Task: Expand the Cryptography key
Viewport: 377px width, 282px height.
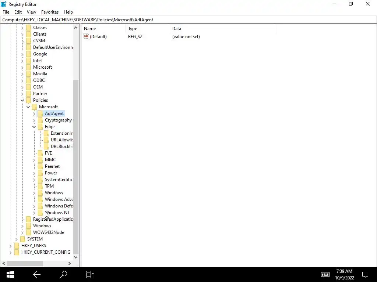Action: [34, 120]
